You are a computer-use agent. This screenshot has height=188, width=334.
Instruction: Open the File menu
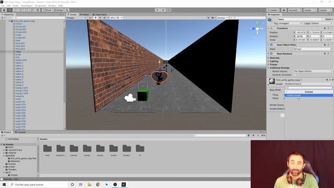click(x=3, y=6)
